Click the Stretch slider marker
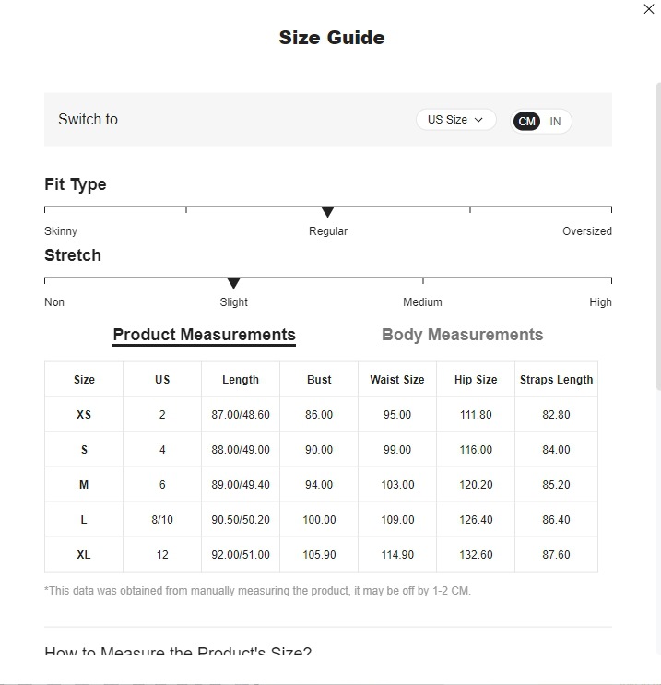Viewport: 661px width, 685px height. tap(233, 283)
